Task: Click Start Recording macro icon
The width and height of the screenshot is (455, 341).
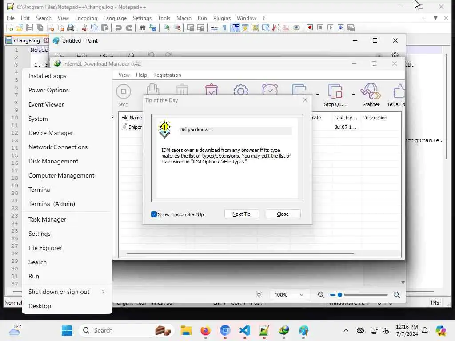Action: point(310,28)
